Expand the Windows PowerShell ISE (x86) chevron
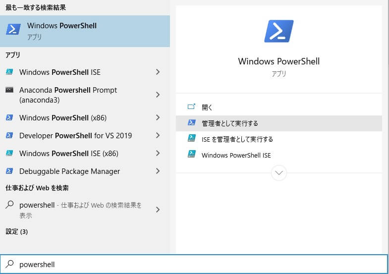389x274 pixels. pos(158,153)
